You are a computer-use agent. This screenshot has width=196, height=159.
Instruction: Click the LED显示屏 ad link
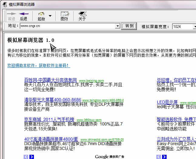tap(167, 102)
